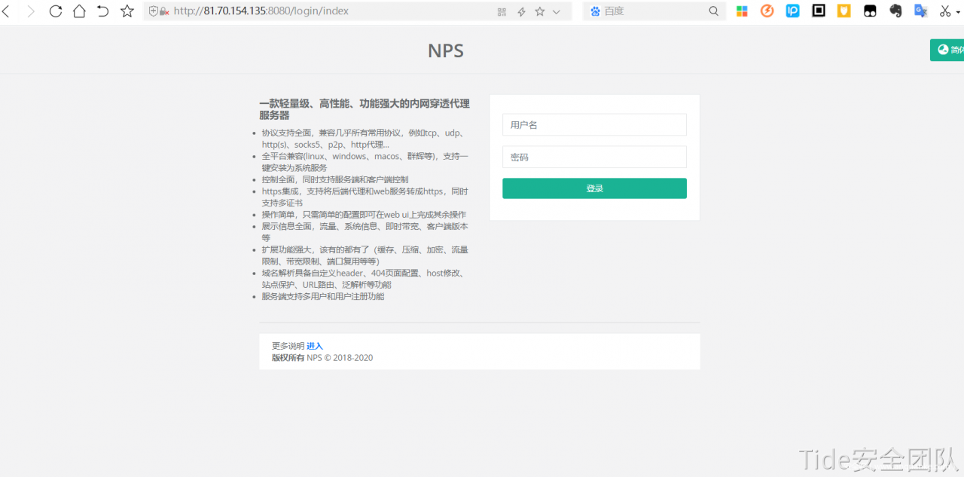
Task: Open the Evernote extension icon
Action: pos(895,11)
